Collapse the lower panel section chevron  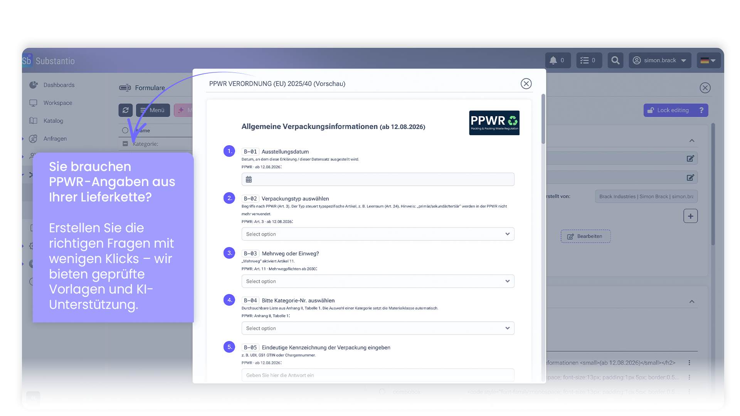[692, 302]
